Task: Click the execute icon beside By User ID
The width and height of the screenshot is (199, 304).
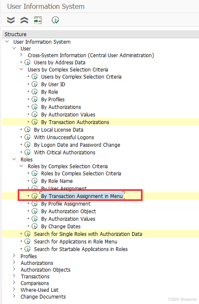Action: point(35,85)
